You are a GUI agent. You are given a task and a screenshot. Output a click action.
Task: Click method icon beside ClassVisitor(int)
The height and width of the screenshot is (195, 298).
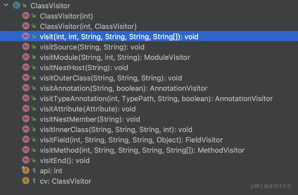[x=26, y=16]
